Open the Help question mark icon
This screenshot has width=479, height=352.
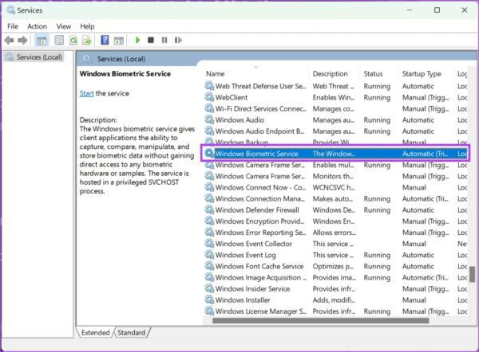coord(105,40)
